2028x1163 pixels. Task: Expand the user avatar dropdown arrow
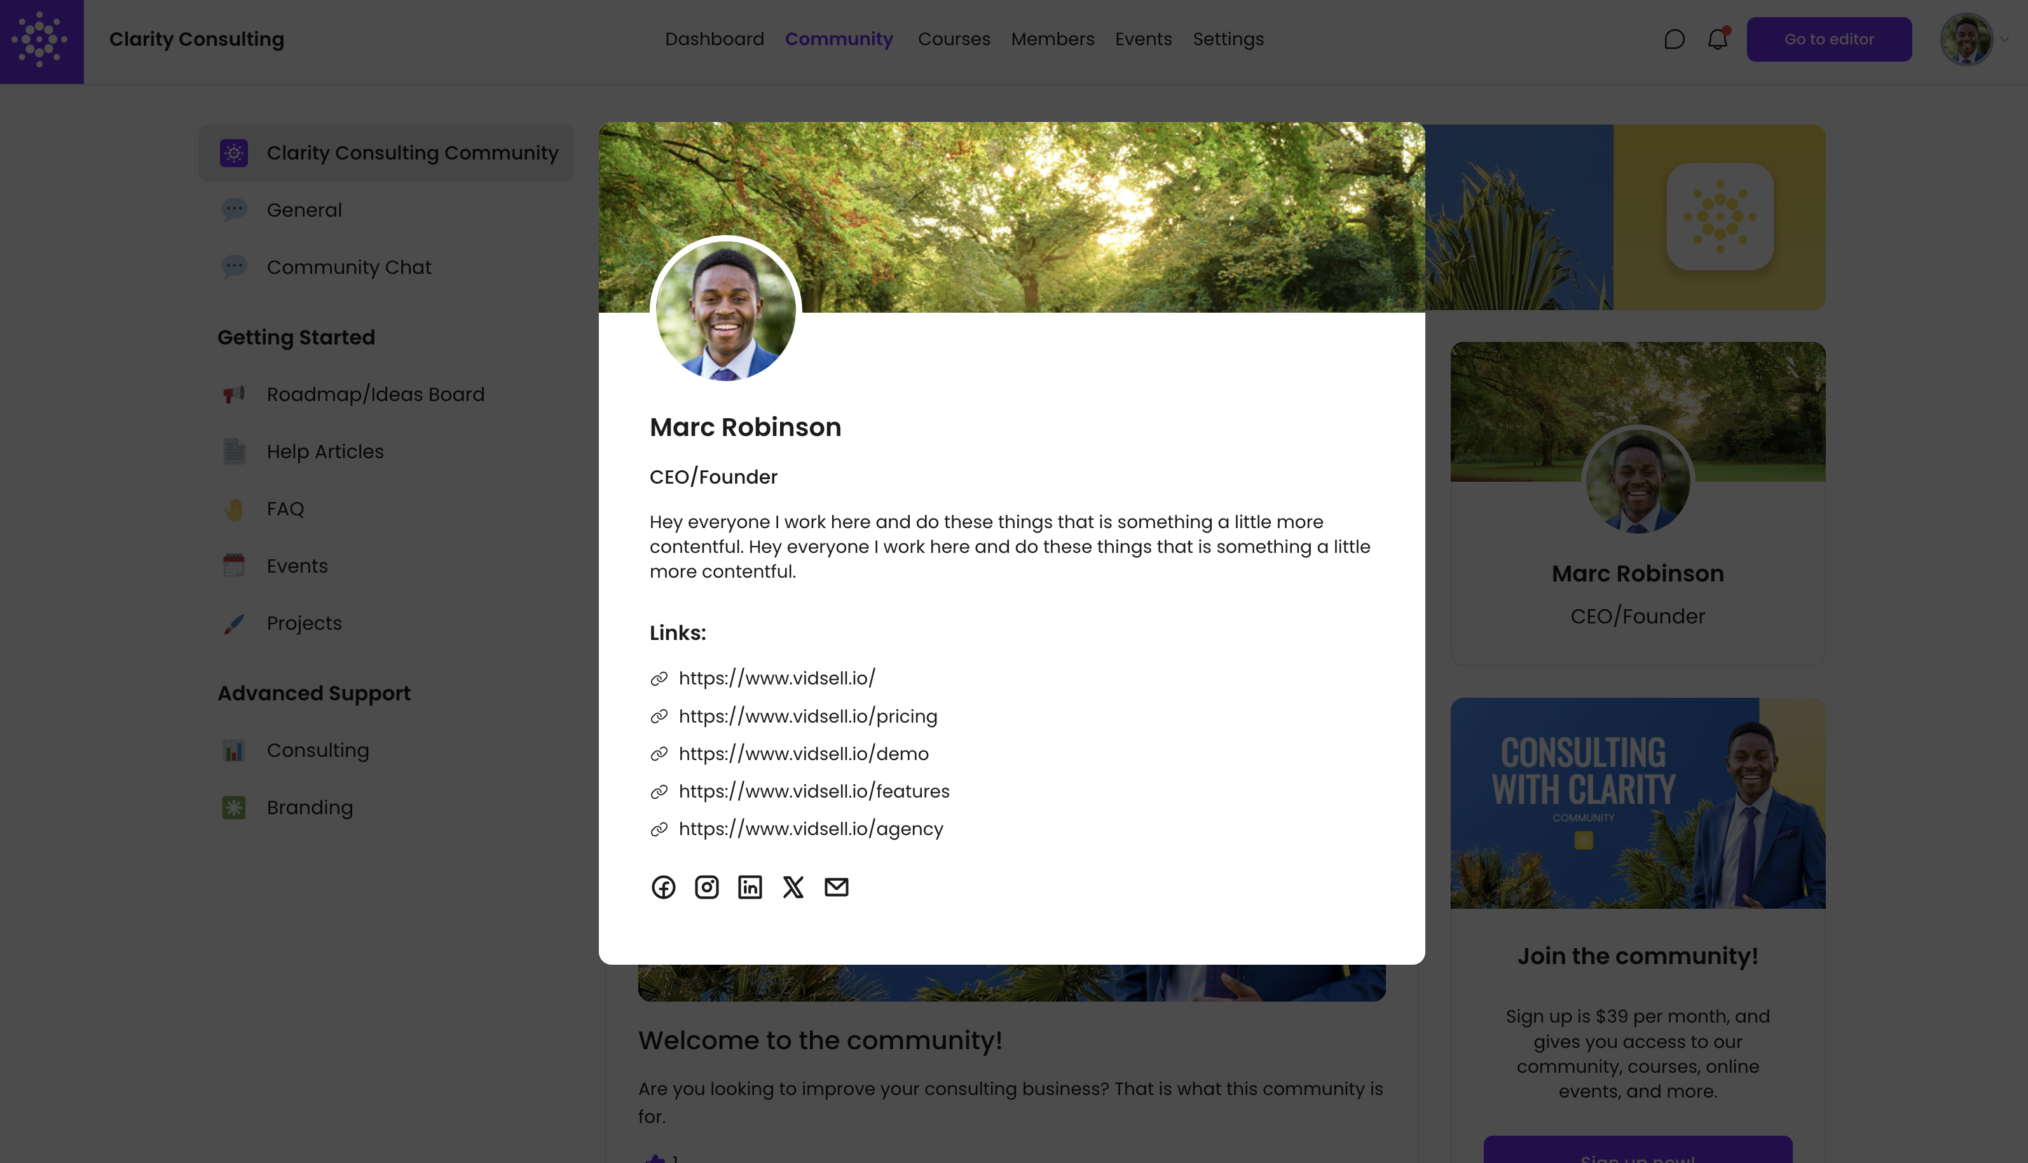point(2004,39)
